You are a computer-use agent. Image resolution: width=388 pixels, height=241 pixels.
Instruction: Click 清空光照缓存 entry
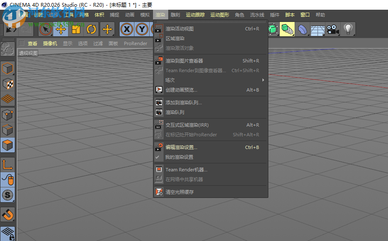tap(210, 192)
